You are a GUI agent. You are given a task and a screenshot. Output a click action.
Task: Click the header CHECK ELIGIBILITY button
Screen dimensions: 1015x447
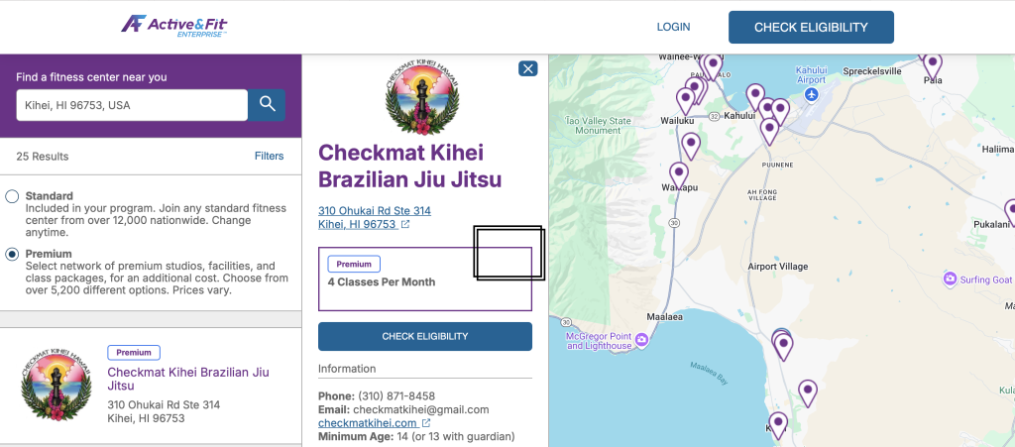coord(811,27)
